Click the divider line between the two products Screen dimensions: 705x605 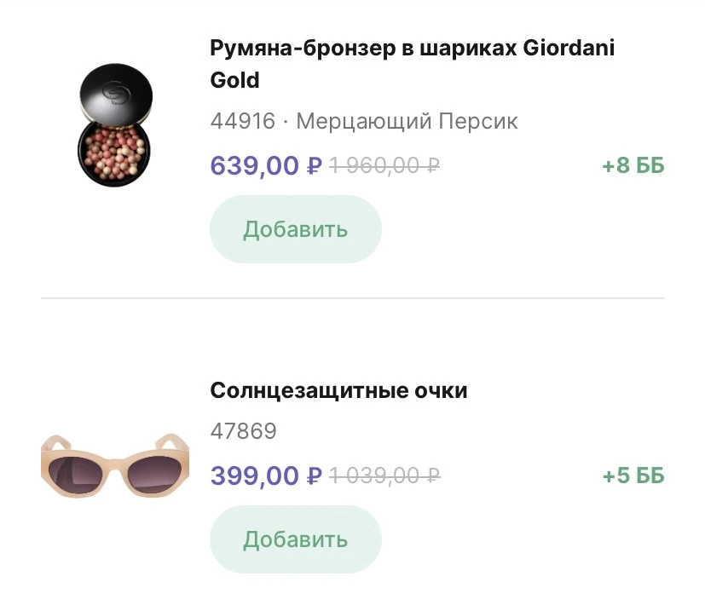[x=352, y=298]
